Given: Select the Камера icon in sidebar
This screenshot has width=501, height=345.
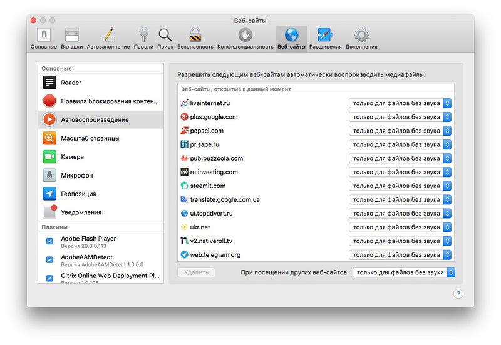Looking at the screenshot, I should point(49,156).
